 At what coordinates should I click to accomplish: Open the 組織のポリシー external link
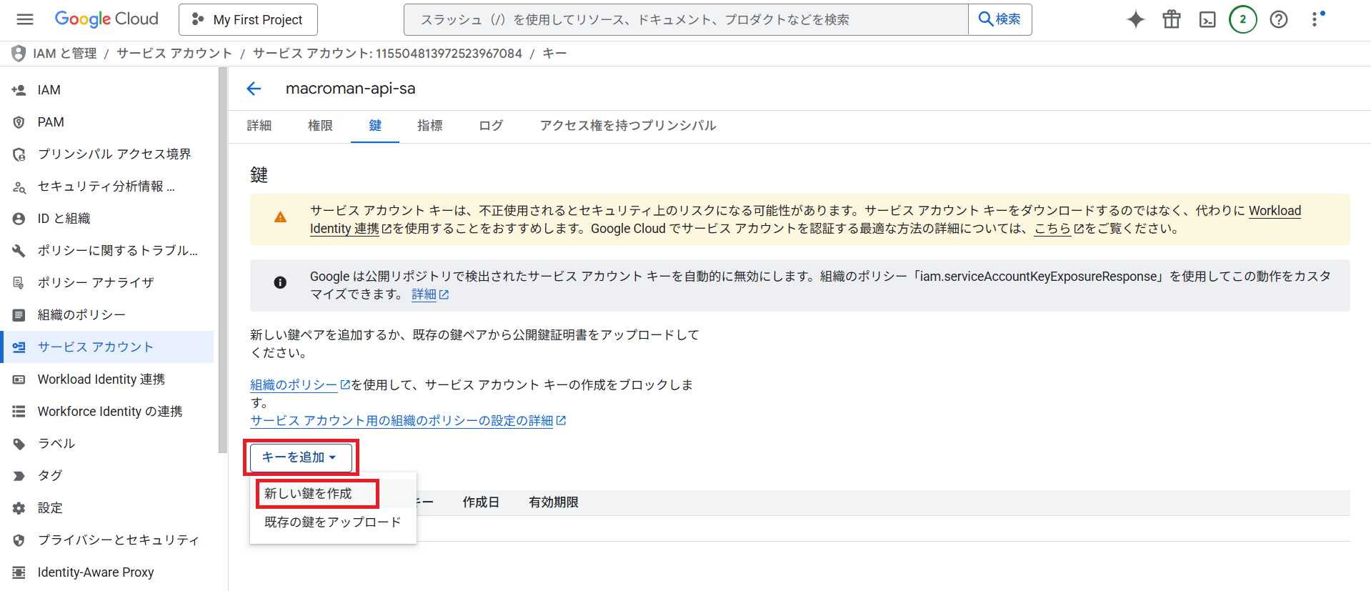point(300,385)
